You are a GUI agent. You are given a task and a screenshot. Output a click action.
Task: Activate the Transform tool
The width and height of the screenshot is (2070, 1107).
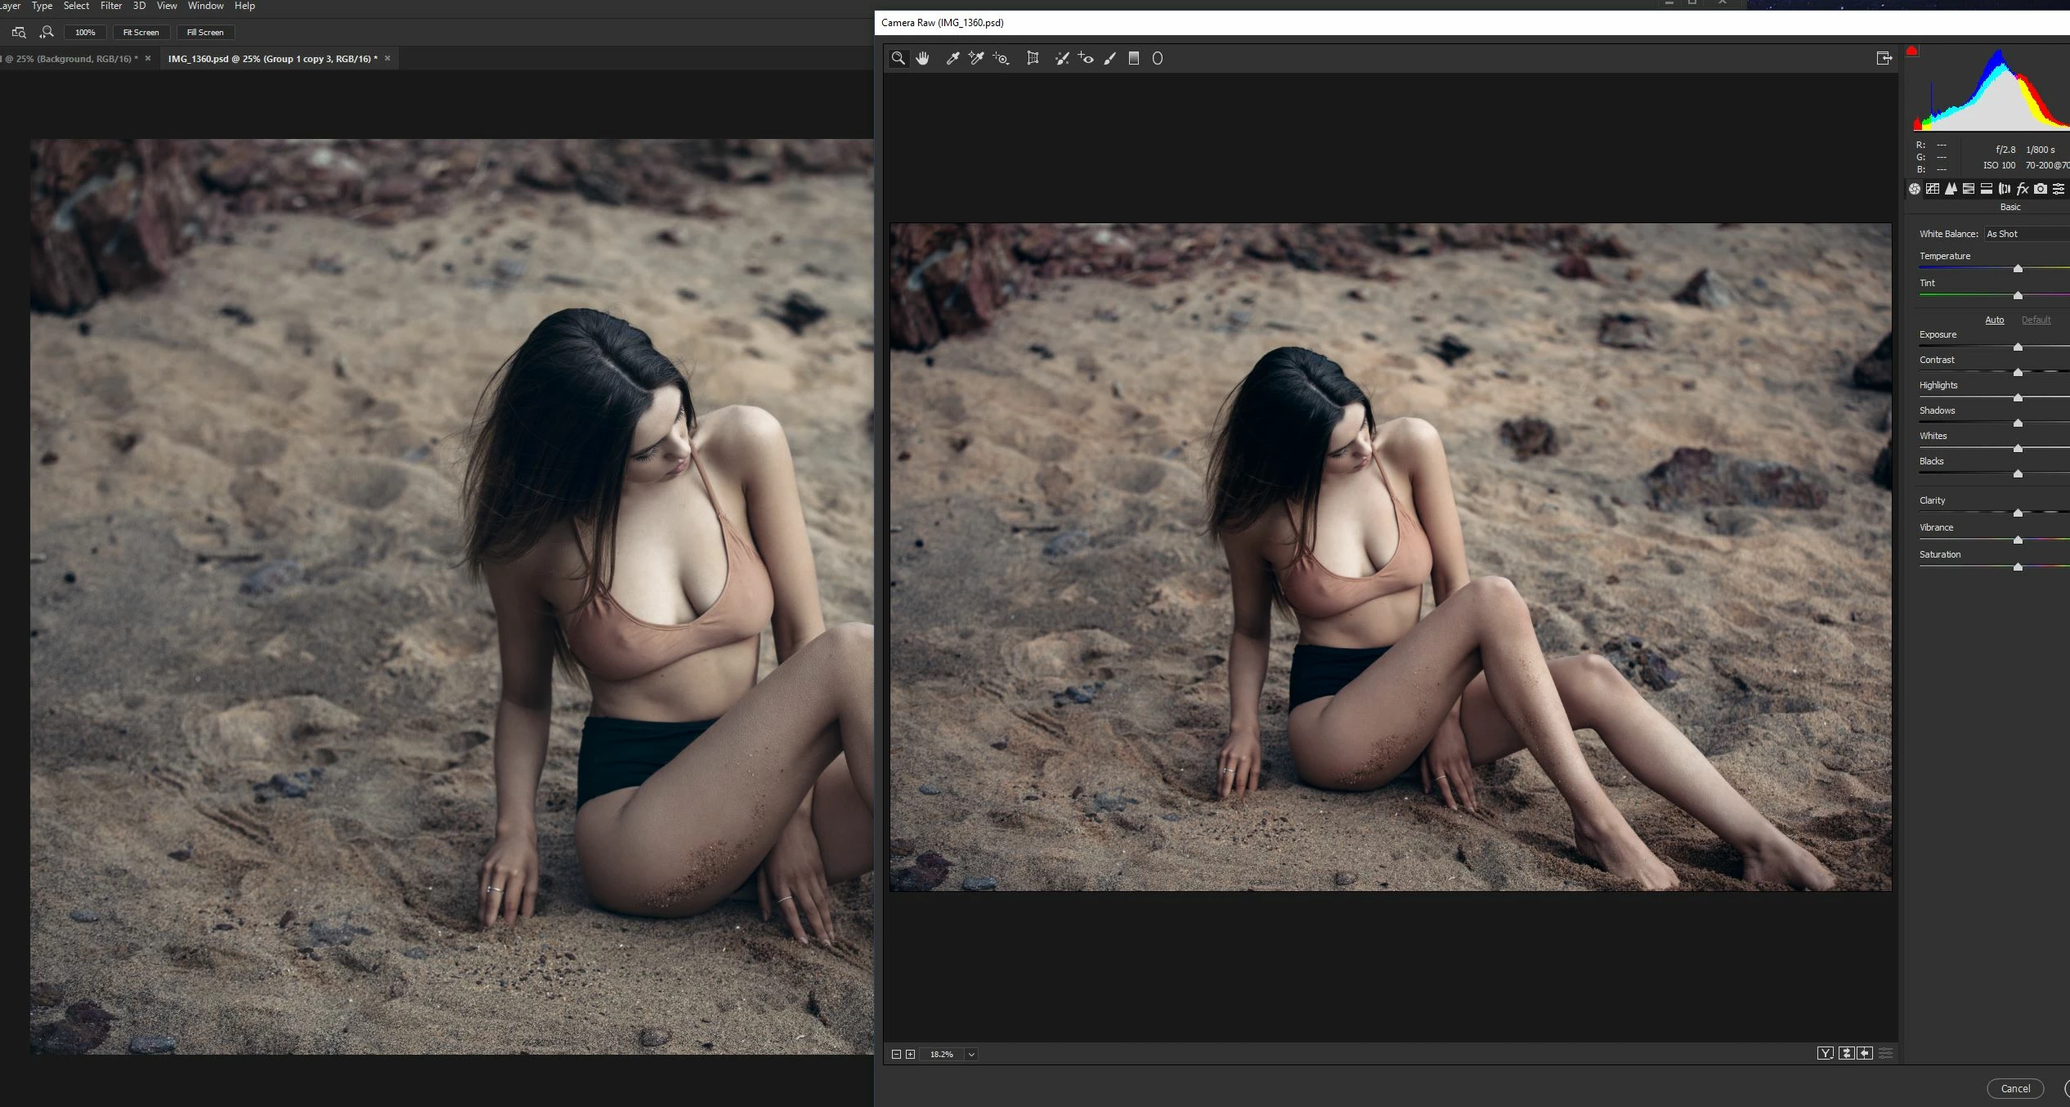(1033, 58)
